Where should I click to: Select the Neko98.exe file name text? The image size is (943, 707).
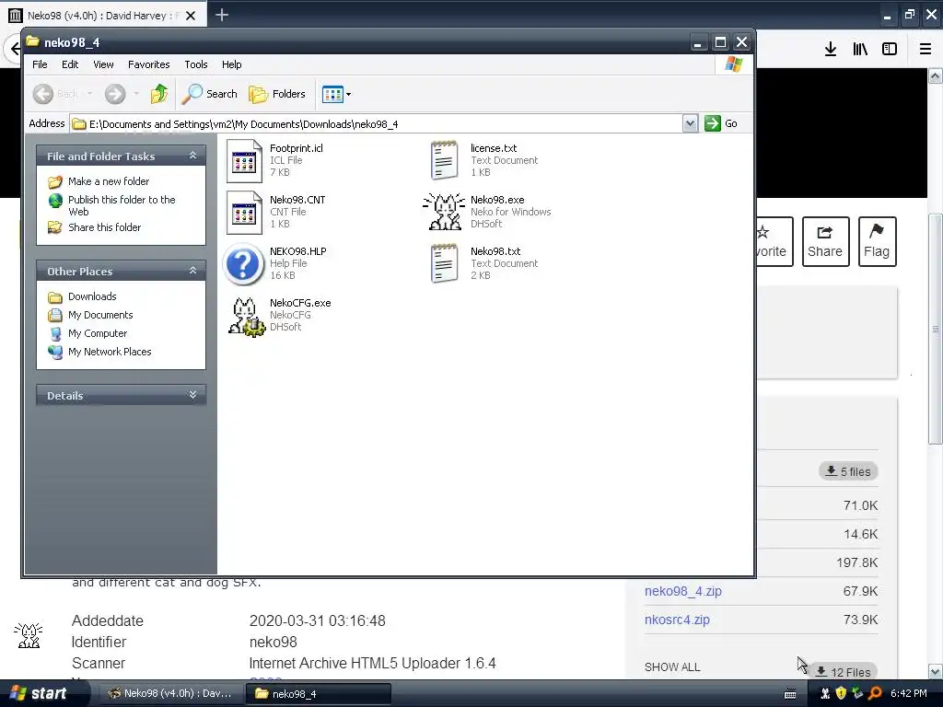pyautogui.click(x=497, y=200)
